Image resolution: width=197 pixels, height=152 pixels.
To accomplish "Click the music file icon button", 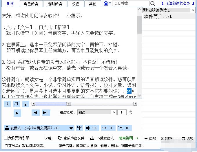I will 7,104.
